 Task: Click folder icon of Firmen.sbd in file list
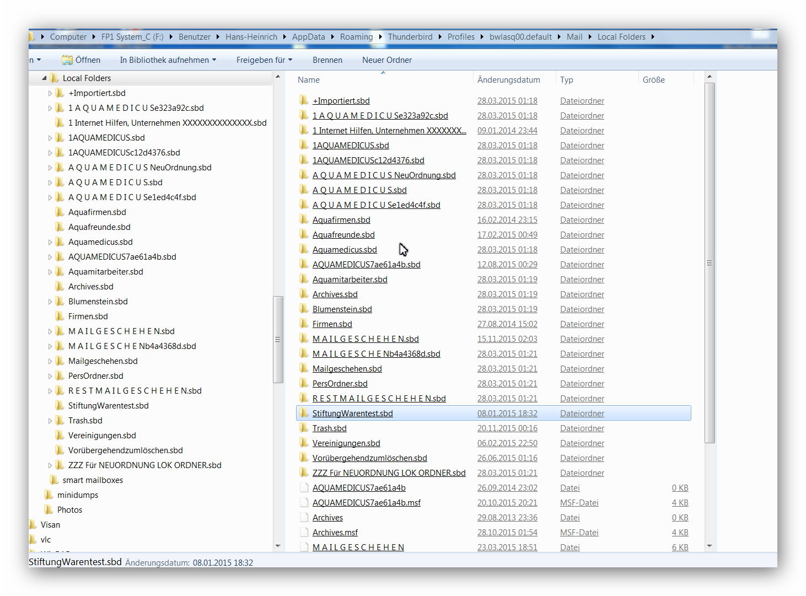pos(304,324)
